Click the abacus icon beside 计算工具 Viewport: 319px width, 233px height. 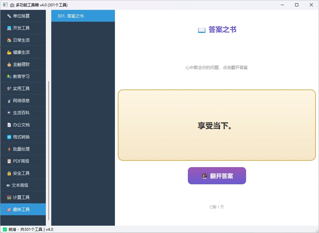[x=9, y=197]
